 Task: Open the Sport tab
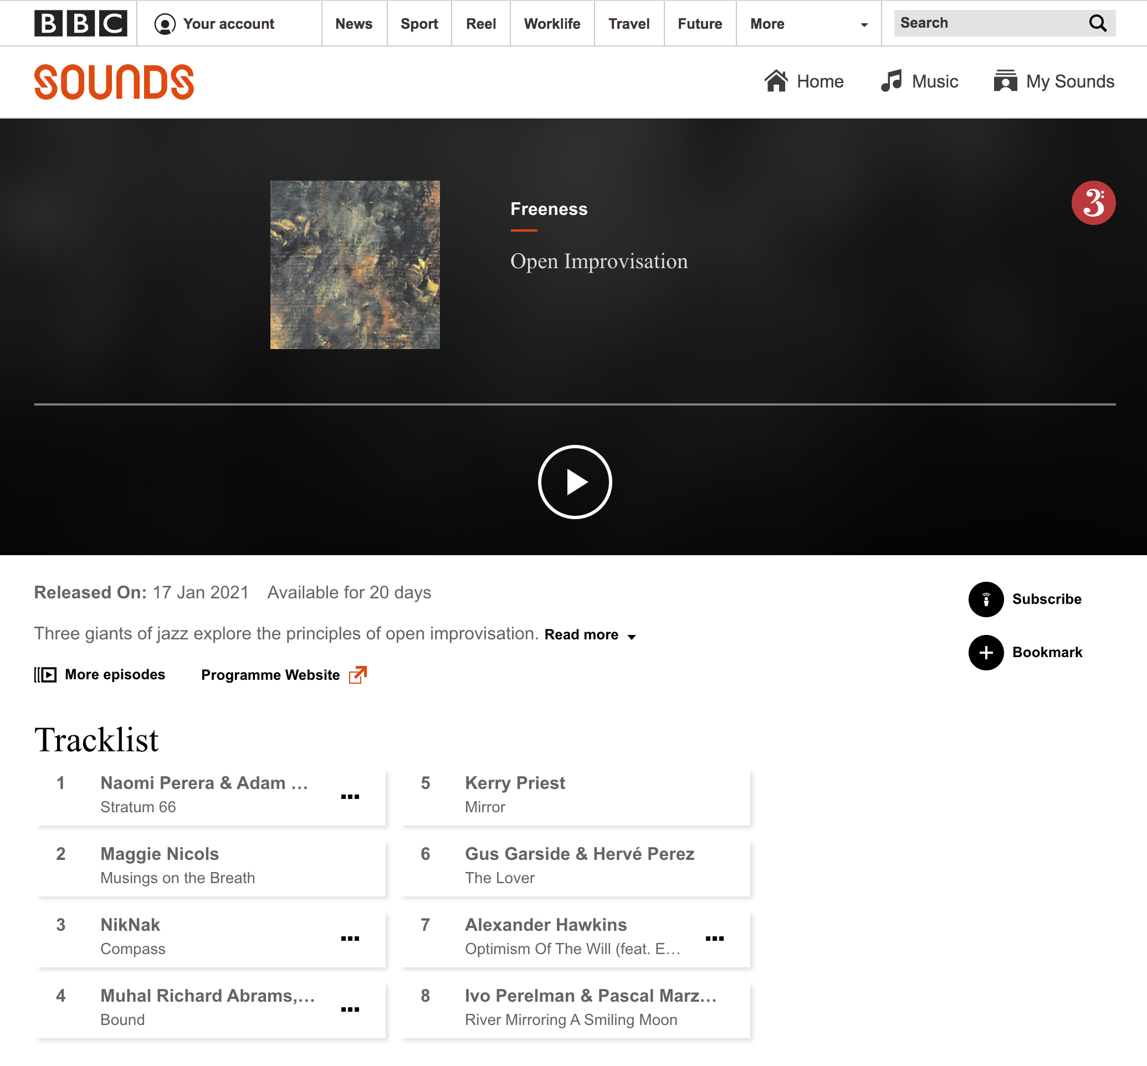419,24
